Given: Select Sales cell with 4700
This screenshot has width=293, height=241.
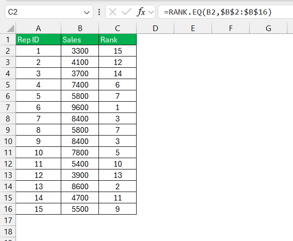Looking at the screenshot, I should pos(80,198).
